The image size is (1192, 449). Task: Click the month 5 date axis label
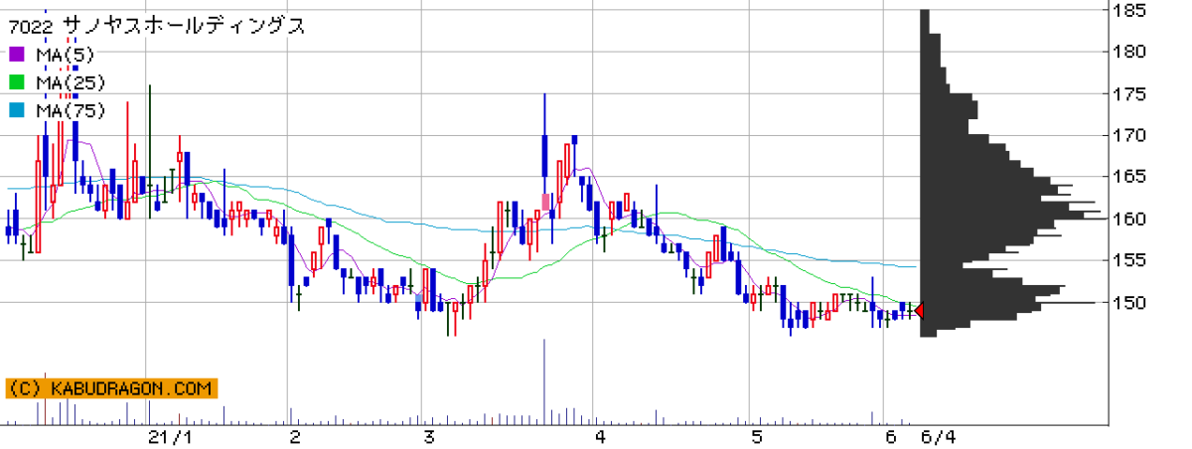point(757,437)
